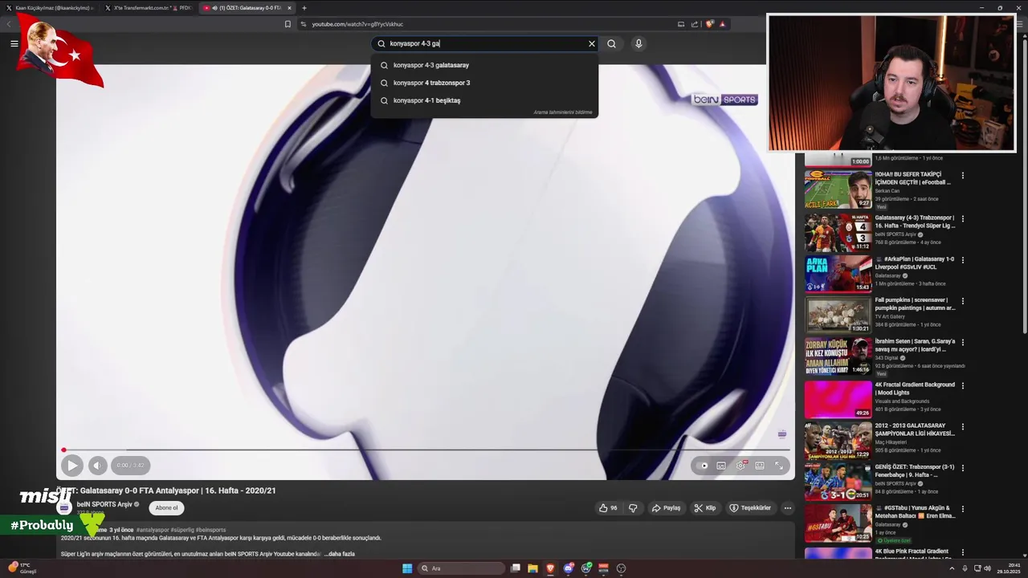Open File Explorer from the taskbar
Image resolution: width=1028 pixels, height=578 pixels.
click(532, 568)
